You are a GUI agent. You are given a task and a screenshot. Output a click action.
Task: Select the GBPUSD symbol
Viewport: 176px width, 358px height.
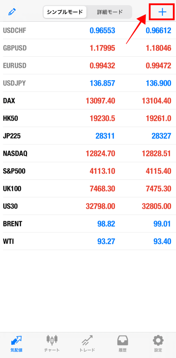[15, 48]
